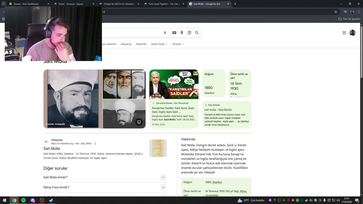Click the İstanbul birthplace link
The height and width of the screenshot is (204, 363).
point(217,182)
